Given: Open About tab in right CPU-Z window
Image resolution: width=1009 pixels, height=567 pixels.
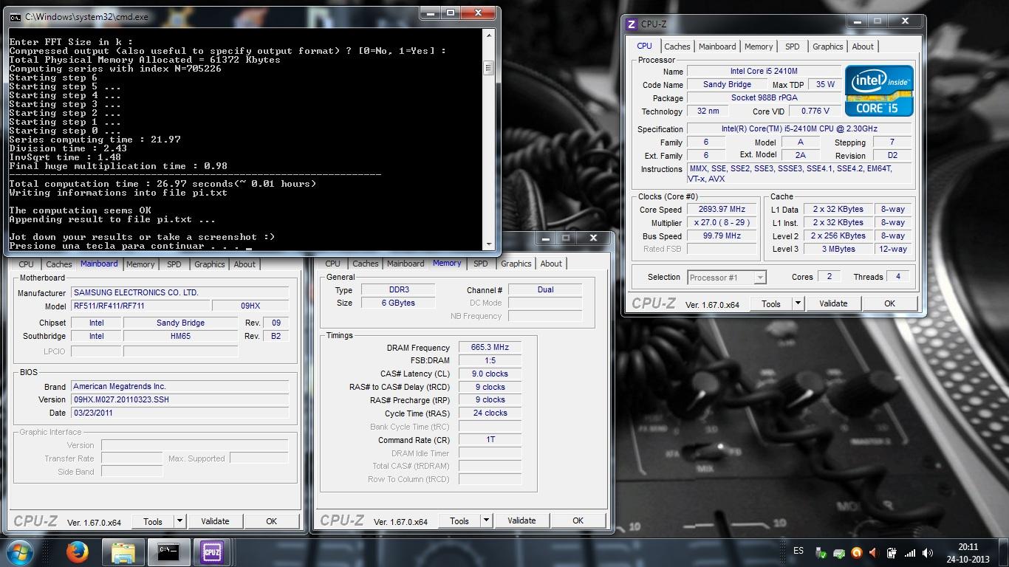Looking at the screenshot, I should [x=863, y=47].
